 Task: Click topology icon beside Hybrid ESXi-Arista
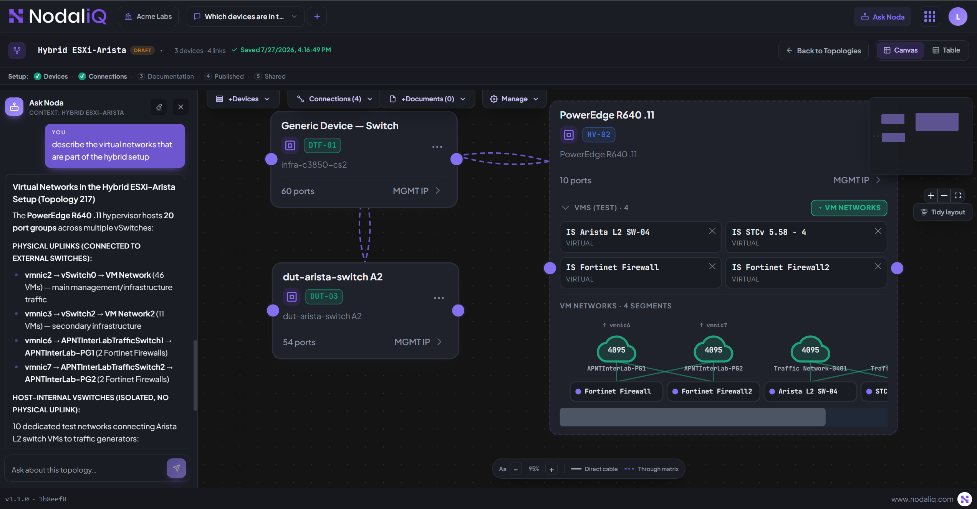17,50
